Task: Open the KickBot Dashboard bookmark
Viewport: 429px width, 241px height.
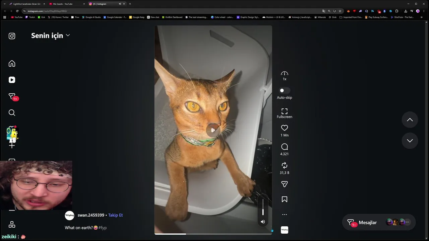Action: point(172,17)
